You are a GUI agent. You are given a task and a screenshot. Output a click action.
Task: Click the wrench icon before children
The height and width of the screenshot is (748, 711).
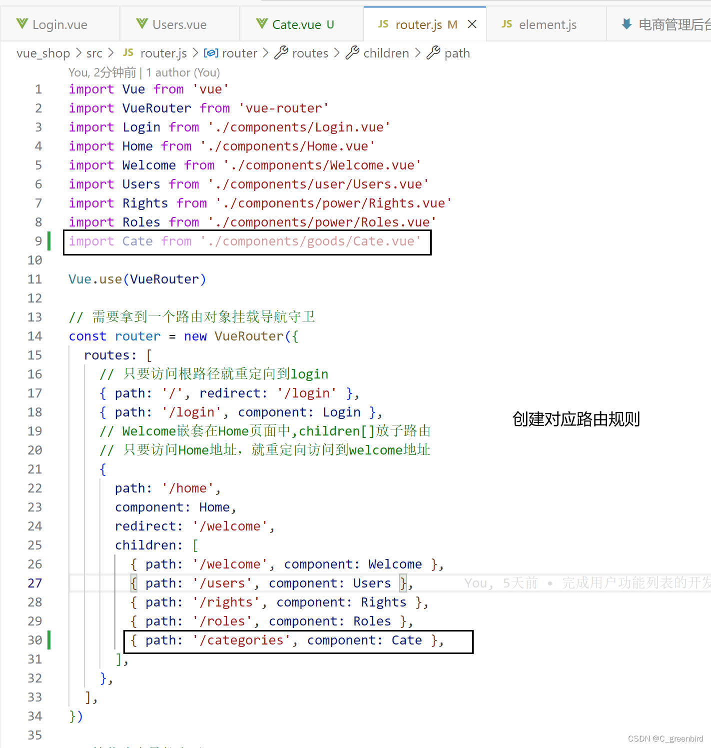(x=352, y=52)
